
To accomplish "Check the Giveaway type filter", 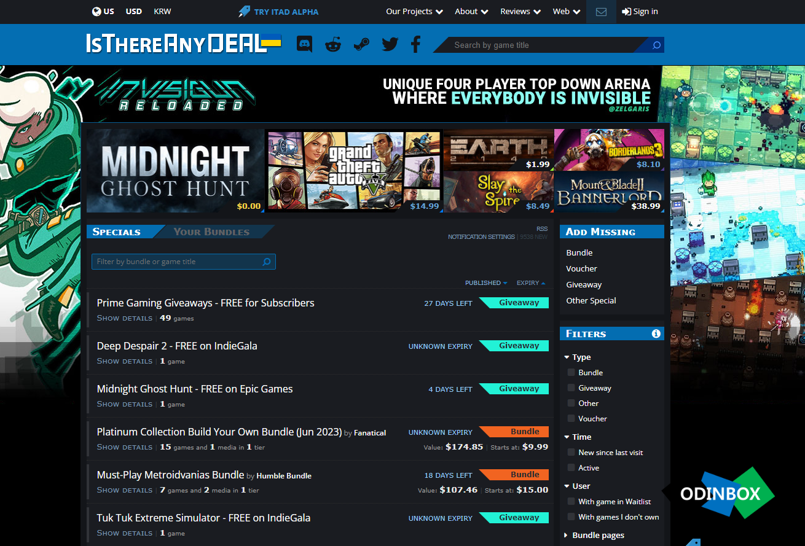I will (571, 388).
